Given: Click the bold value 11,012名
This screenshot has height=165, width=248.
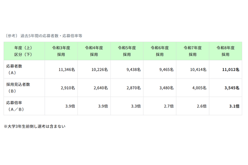Looking at the screenshot, I should [231, 70].
